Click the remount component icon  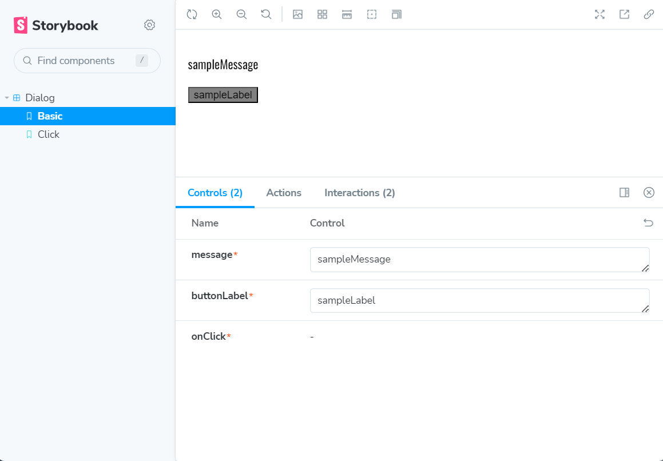point(192,14)
